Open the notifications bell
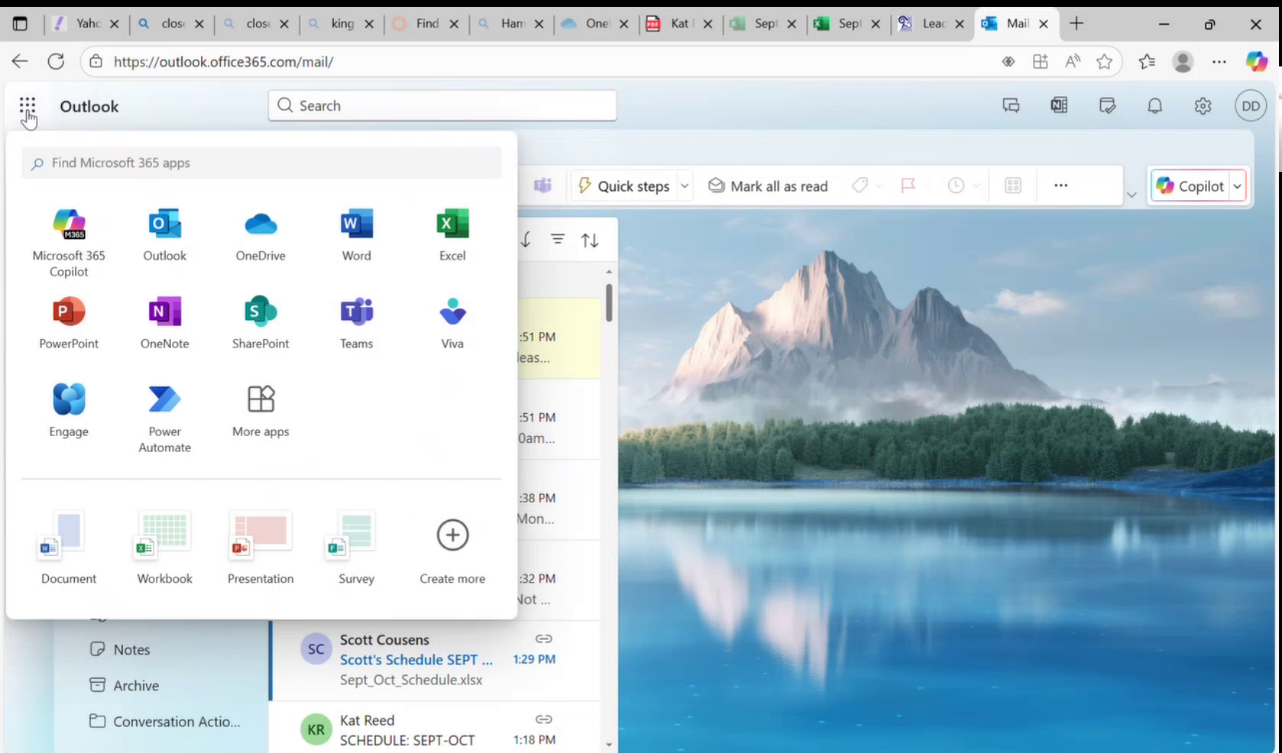 pyautogui.click(x=1154, y=105)
